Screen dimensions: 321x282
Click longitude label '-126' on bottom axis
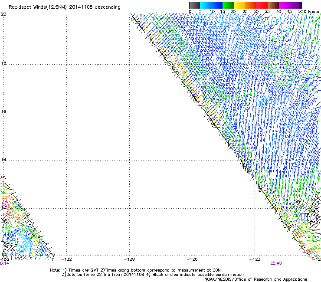[x=192, y=259]
